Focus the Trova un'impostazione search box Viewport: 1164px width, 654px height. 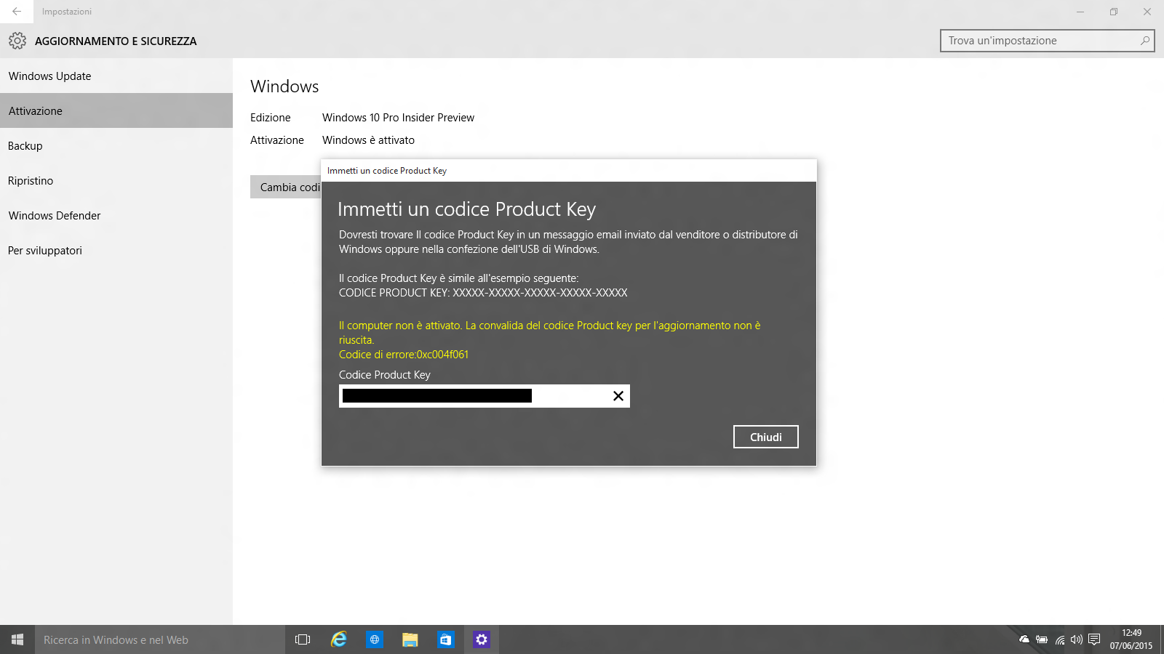(x=1048, y=41)
